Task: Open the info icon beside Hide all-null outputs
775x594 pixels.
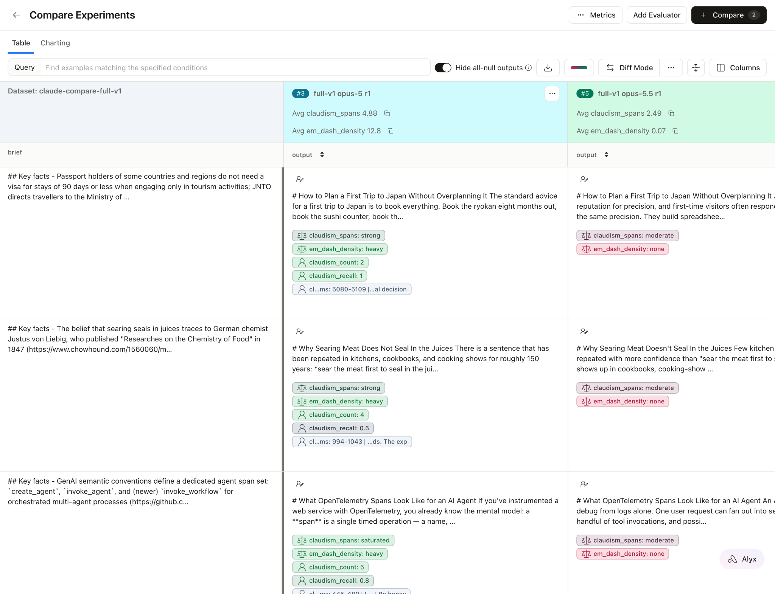Action: point(529,68)
